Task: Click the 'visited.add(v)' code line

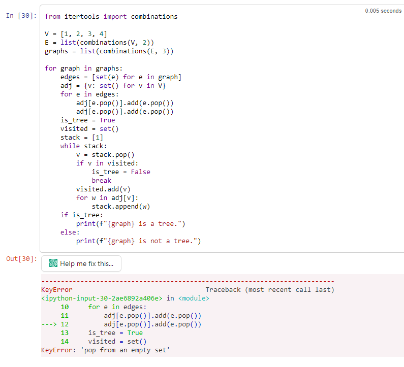Action: tap(103, 189)
